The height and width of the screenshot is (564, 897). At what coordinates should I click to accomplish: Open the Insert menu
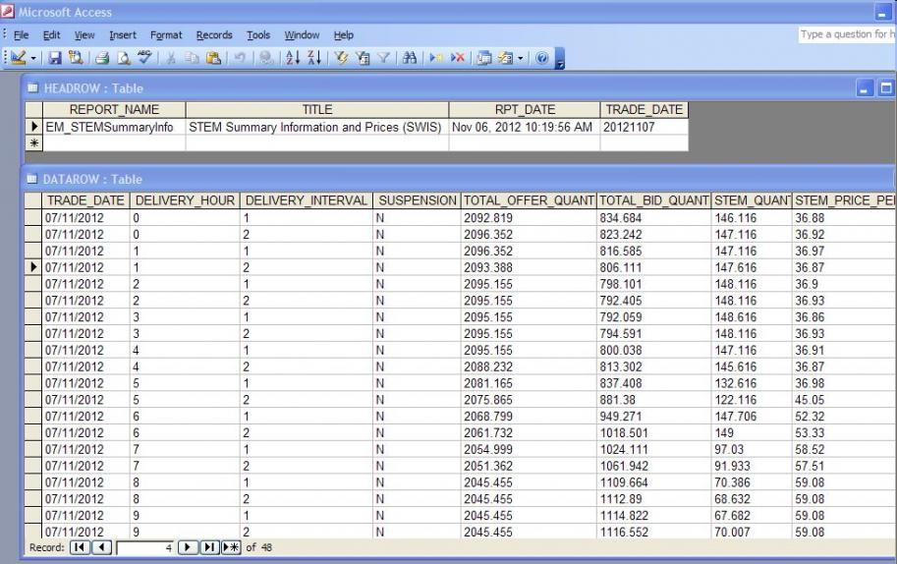123,35
